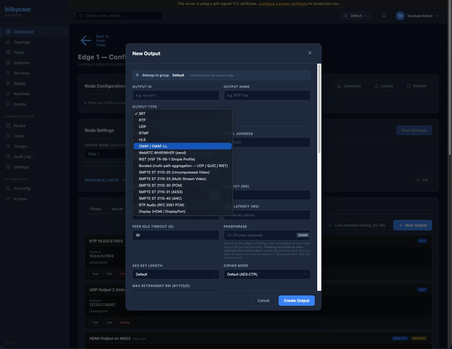The height and width of the screenshot is (349, 452).
Task: Open the Users administration icon
Action: click(x=8, y=136)
